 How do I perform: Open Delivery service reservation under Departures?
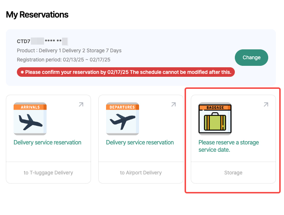pos(140,142)
